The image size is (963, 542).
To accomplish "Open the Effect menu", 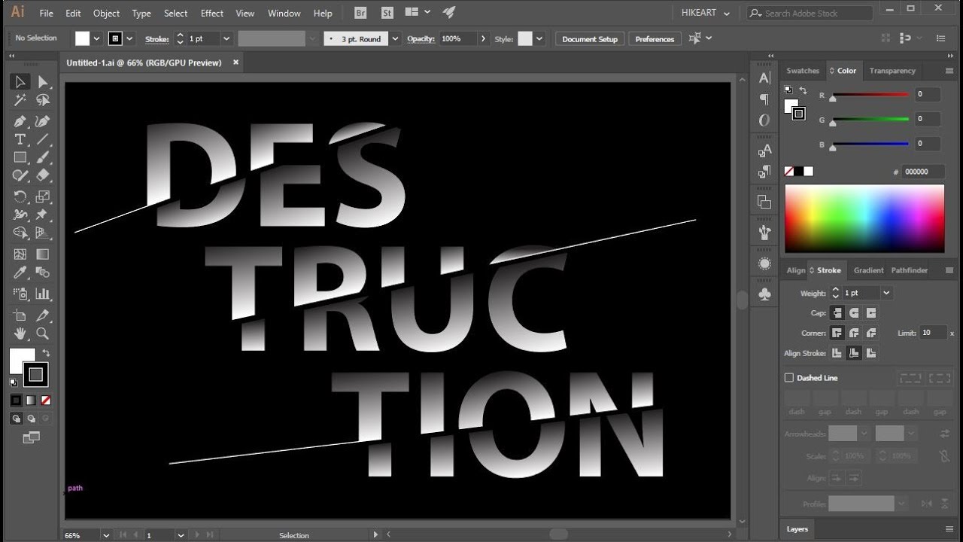I will [x=211, y=14].
